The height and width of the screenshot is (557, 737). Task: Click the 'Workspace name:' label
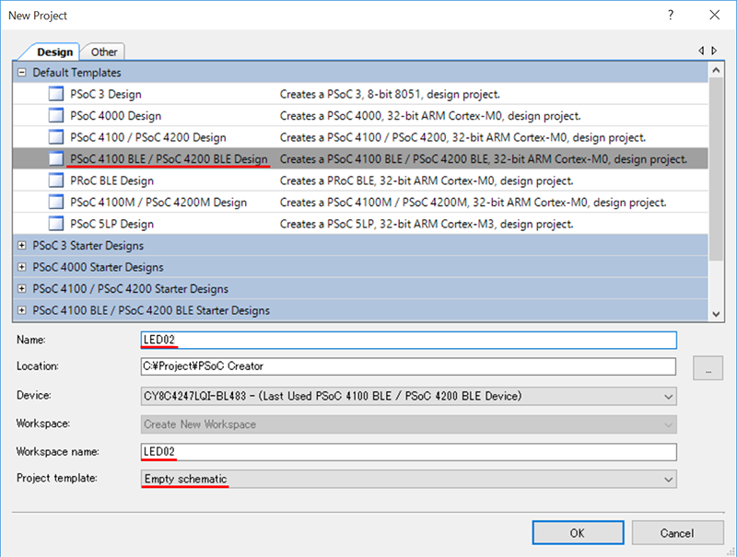(x=58, y=452)
